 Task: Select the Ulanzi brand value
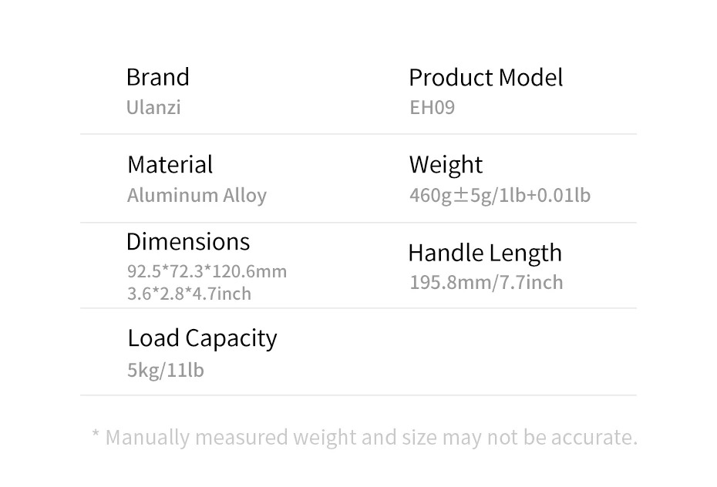tap(153, 107)
